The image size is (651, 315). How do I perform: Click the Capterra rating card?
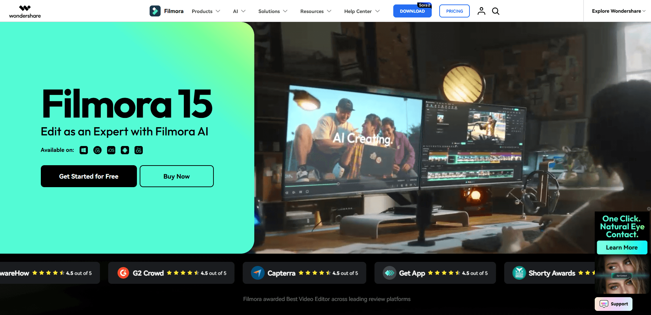coord(304,273)
